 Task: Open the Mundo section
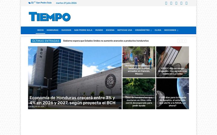pos(99,30)
